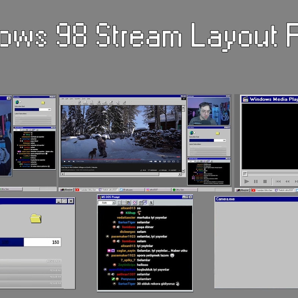Open MS-DOS Prompt properties icon
Viewport: 298px width, 298px height.
140,203
